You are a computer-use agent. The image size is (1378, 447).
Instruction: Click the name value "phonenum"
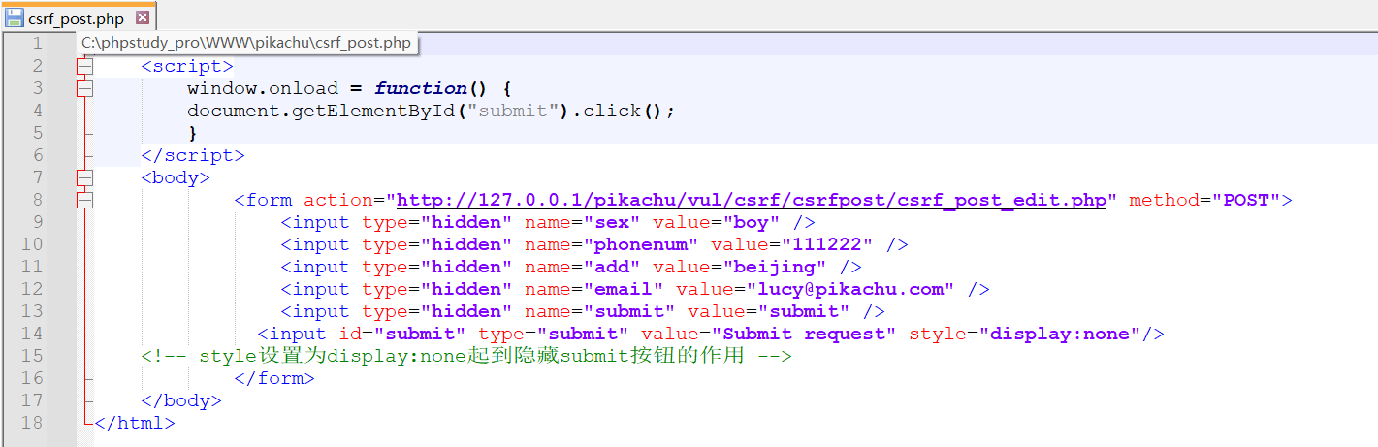(641, 244)
